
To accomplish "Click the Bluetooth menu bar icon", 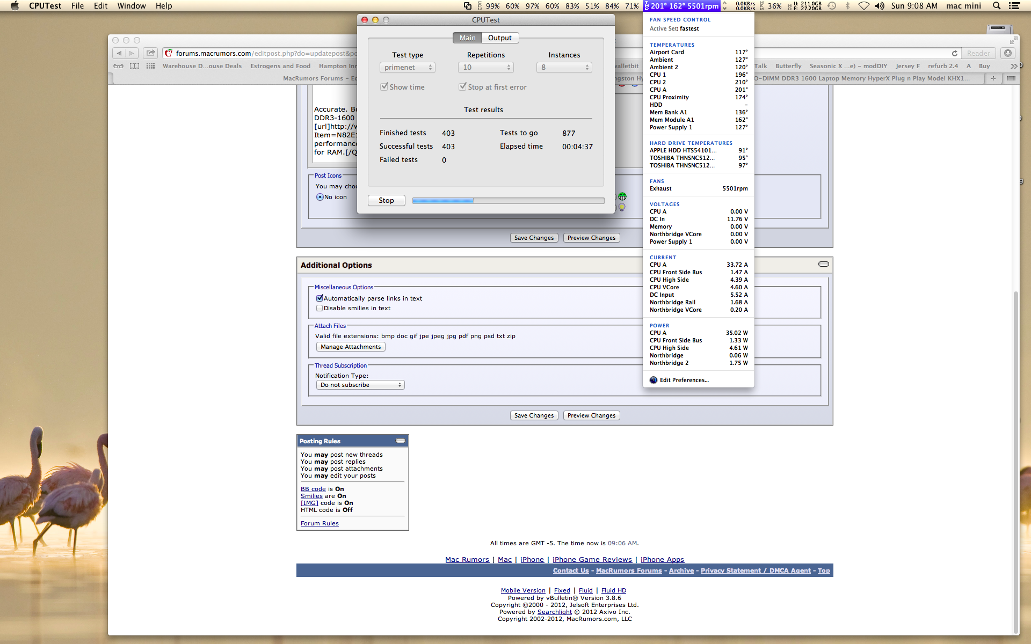I will click(x=848, y=6).
